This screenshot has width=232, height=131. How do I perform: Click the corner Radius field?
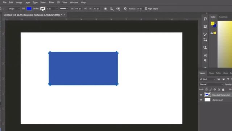[140, 9]
